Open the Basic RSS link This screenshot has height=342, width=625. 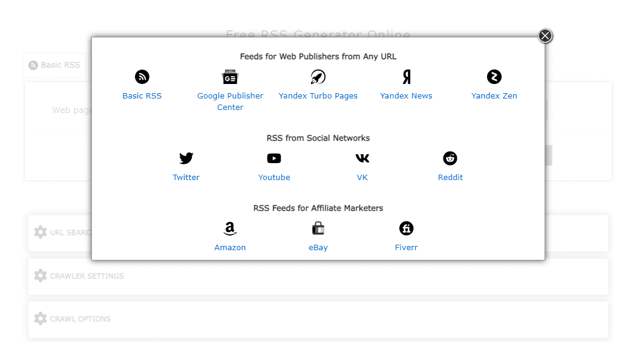142,96
